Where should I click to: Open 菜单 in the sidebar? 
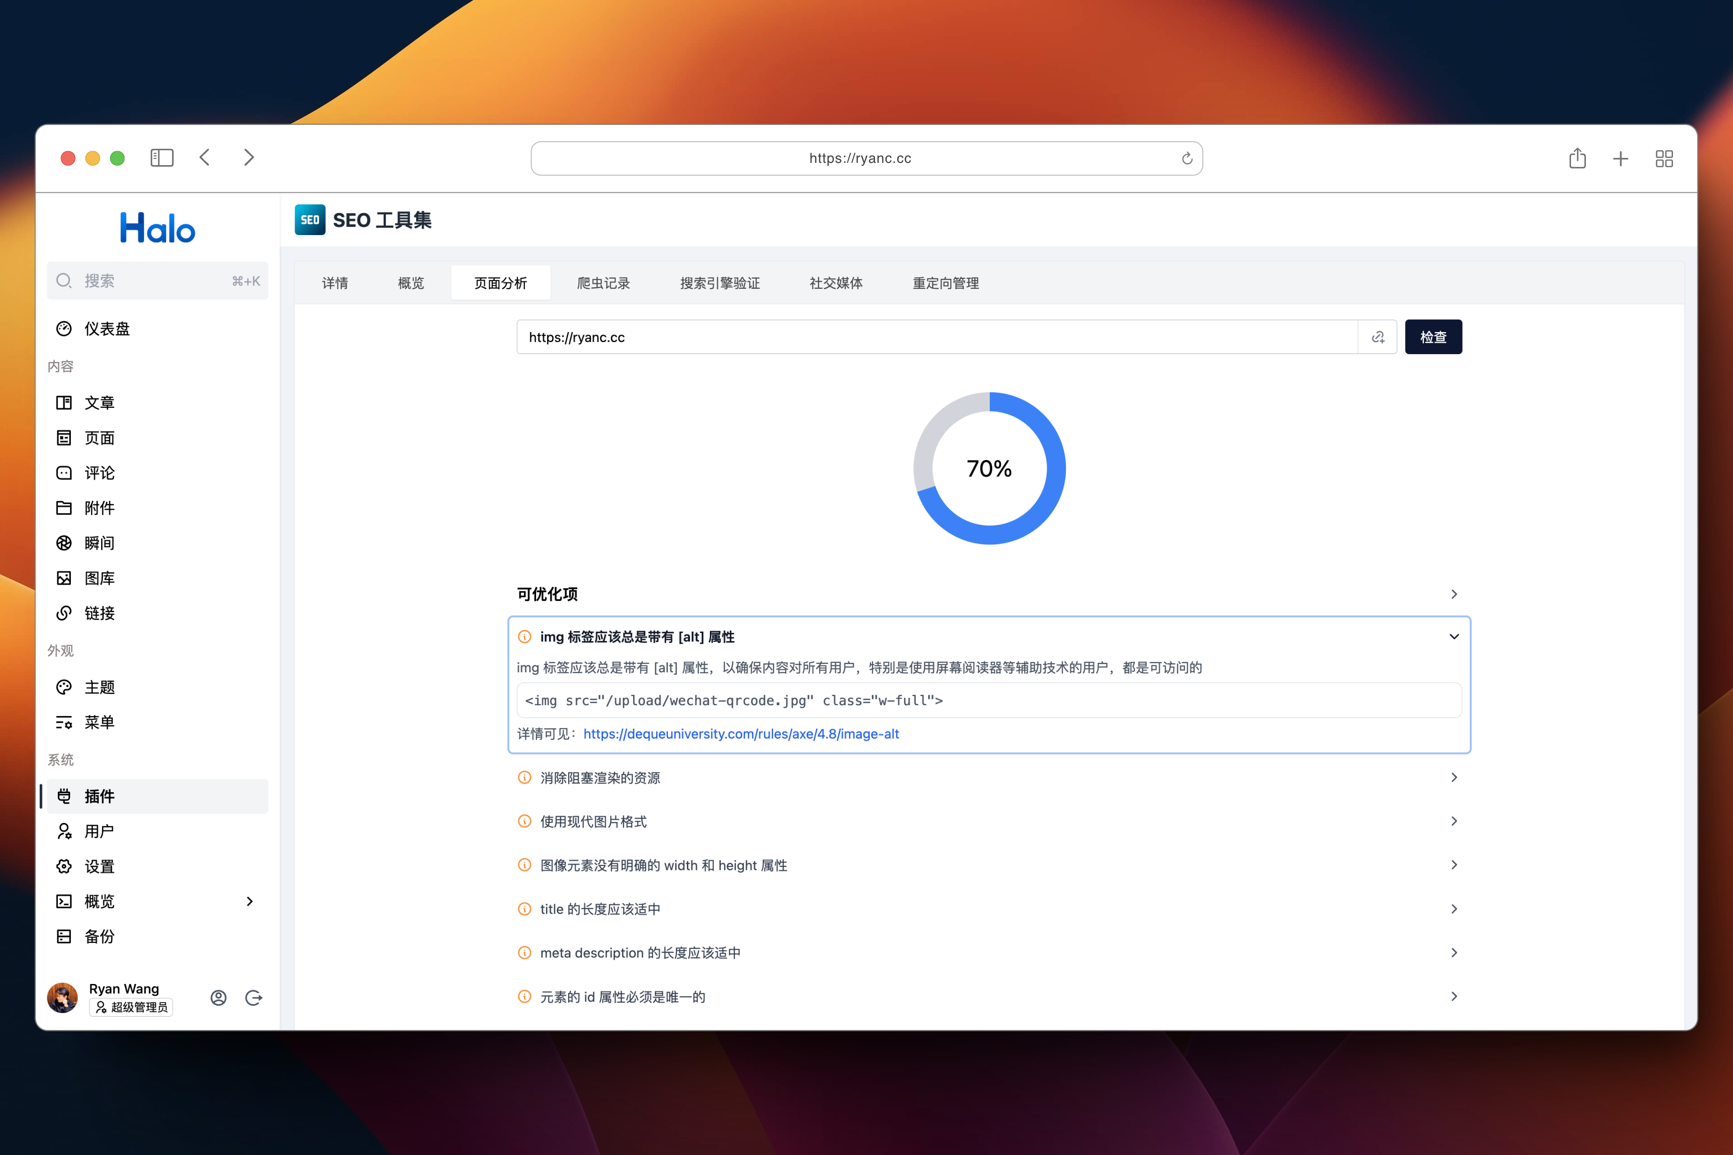pos(158,722)
